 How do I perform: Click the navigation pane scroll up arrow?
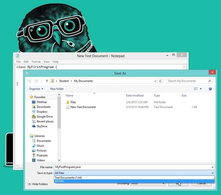click(59, 95)
